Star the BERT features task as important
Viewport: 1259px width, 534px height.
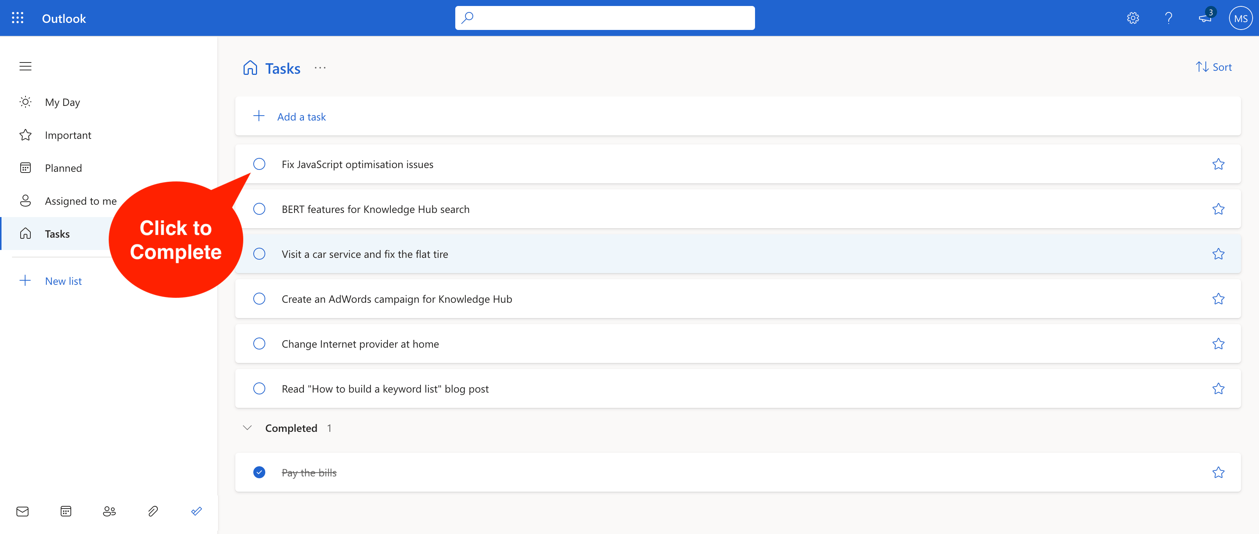[x=1219, y=209]
